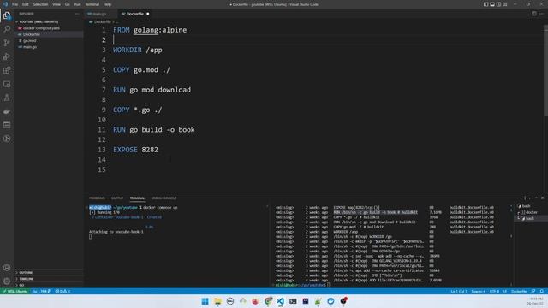Click the EXPOSE keyword in editor
The height and width of the screenshot is (308, 548).
point(125,150)
